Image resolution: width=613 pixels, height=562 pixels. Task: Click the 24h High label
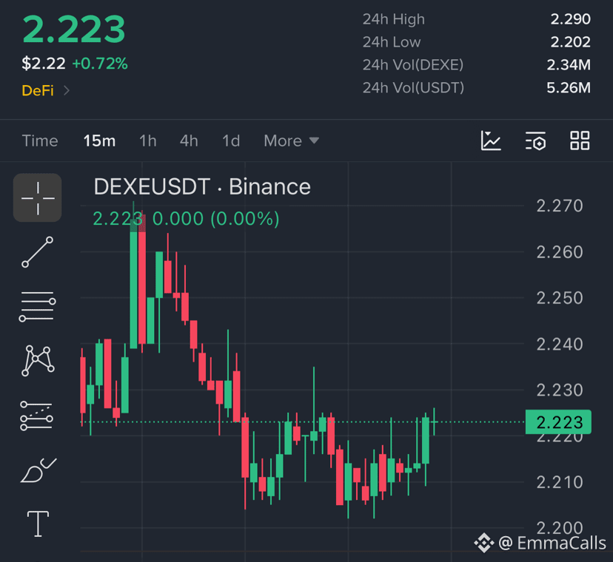click(x=394, y=19)
